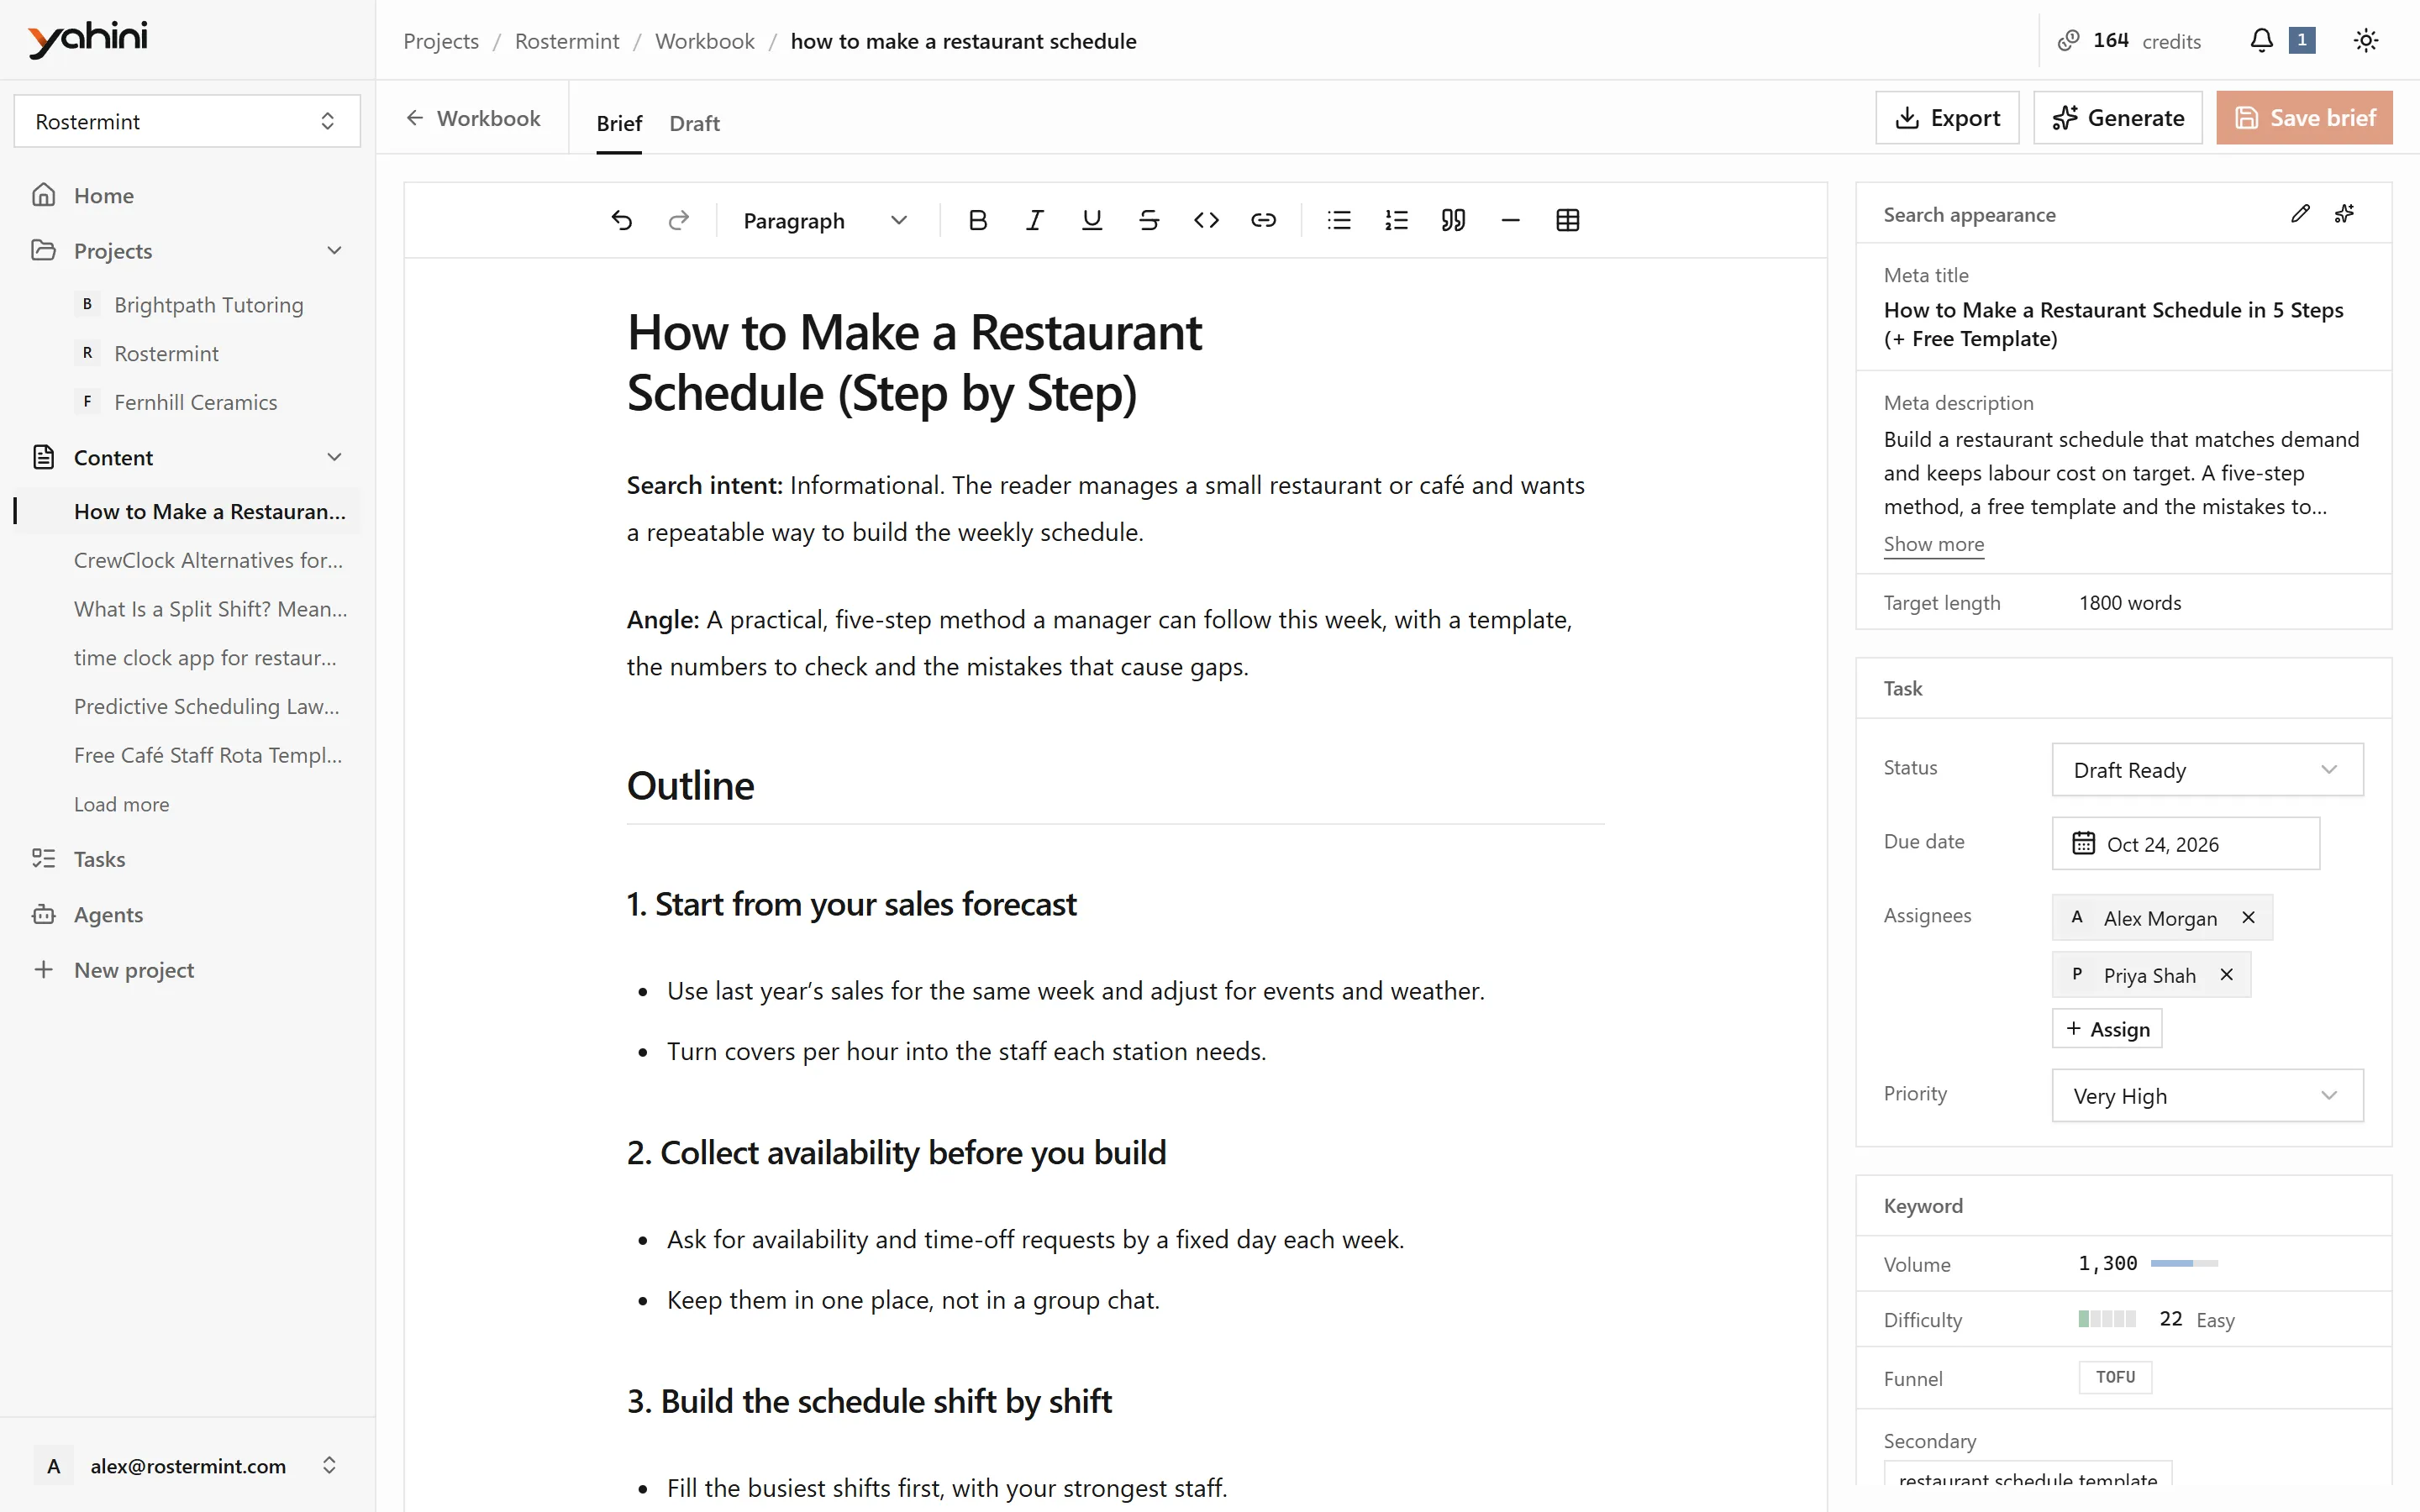Insert a numbered list

(x=1396, y=220)
